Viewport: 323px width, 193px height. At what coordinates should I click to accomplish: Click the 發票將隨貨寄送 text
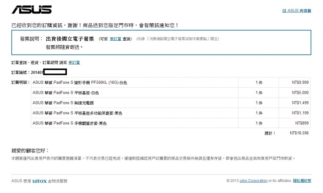click(x=64, y=47)
